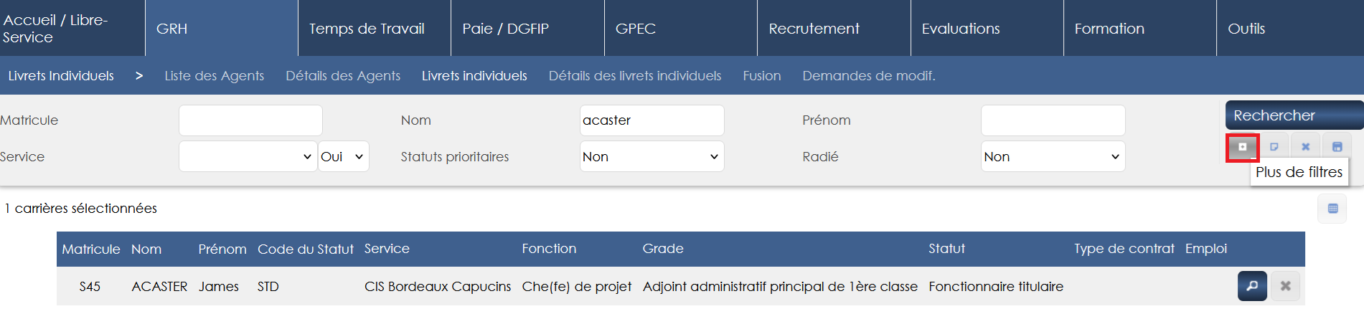Click the save filter disk icon

[1337, 147]
